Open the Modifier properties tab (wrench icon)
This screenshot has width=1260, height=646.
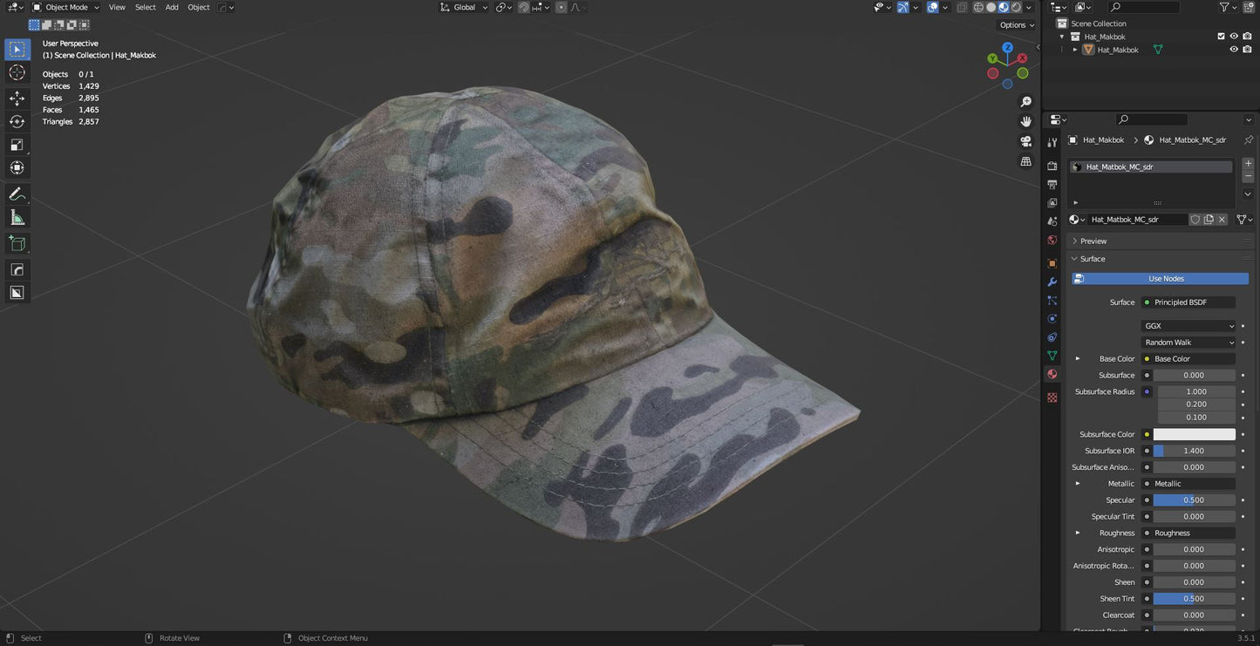(1052, 282)
